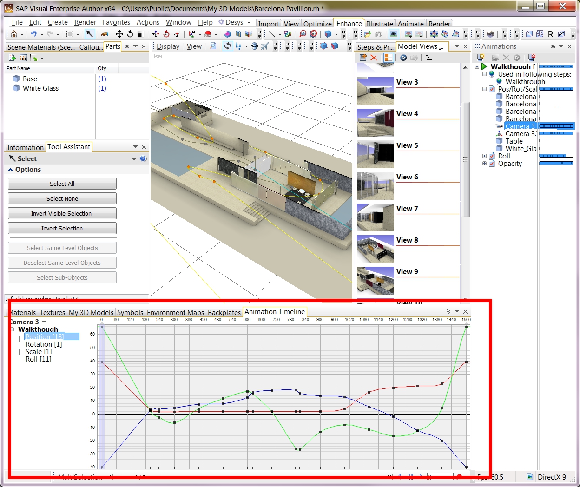Select the Rotation [1] track in timeline
580x487 pixels.
click(x=44, y=344)
